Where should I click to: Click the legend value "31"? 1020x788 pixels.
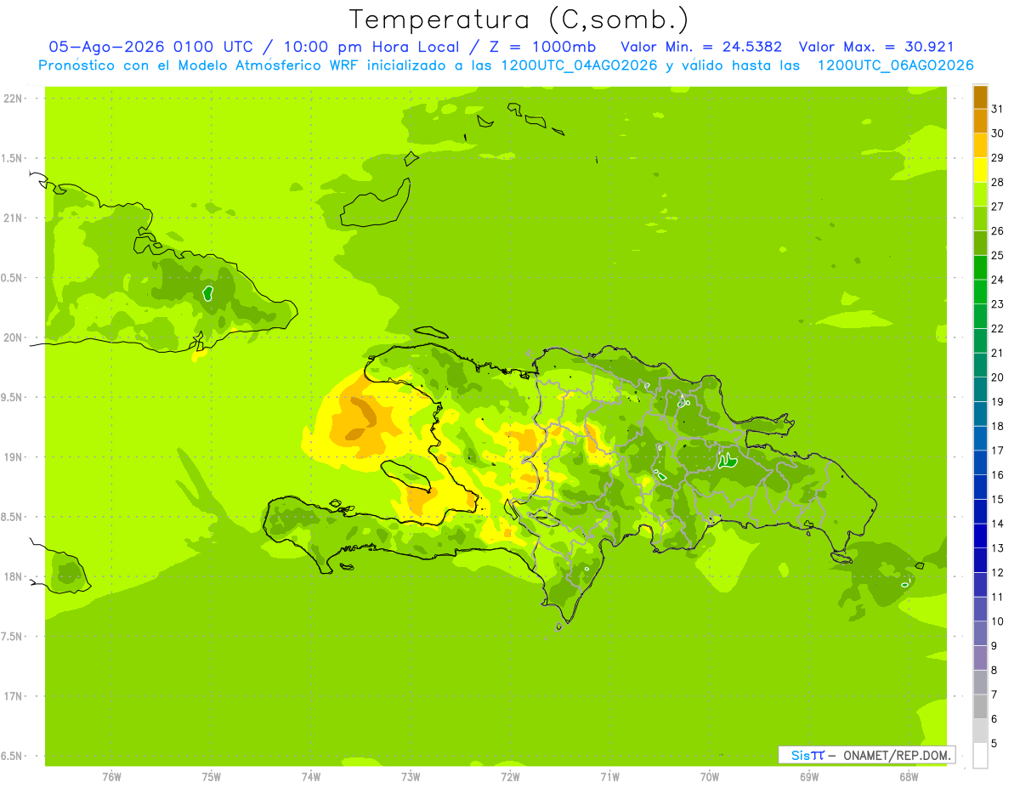point(998,109)
